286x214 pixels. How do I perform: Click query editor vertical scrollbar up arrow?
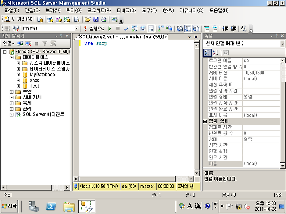coord(197,45)
